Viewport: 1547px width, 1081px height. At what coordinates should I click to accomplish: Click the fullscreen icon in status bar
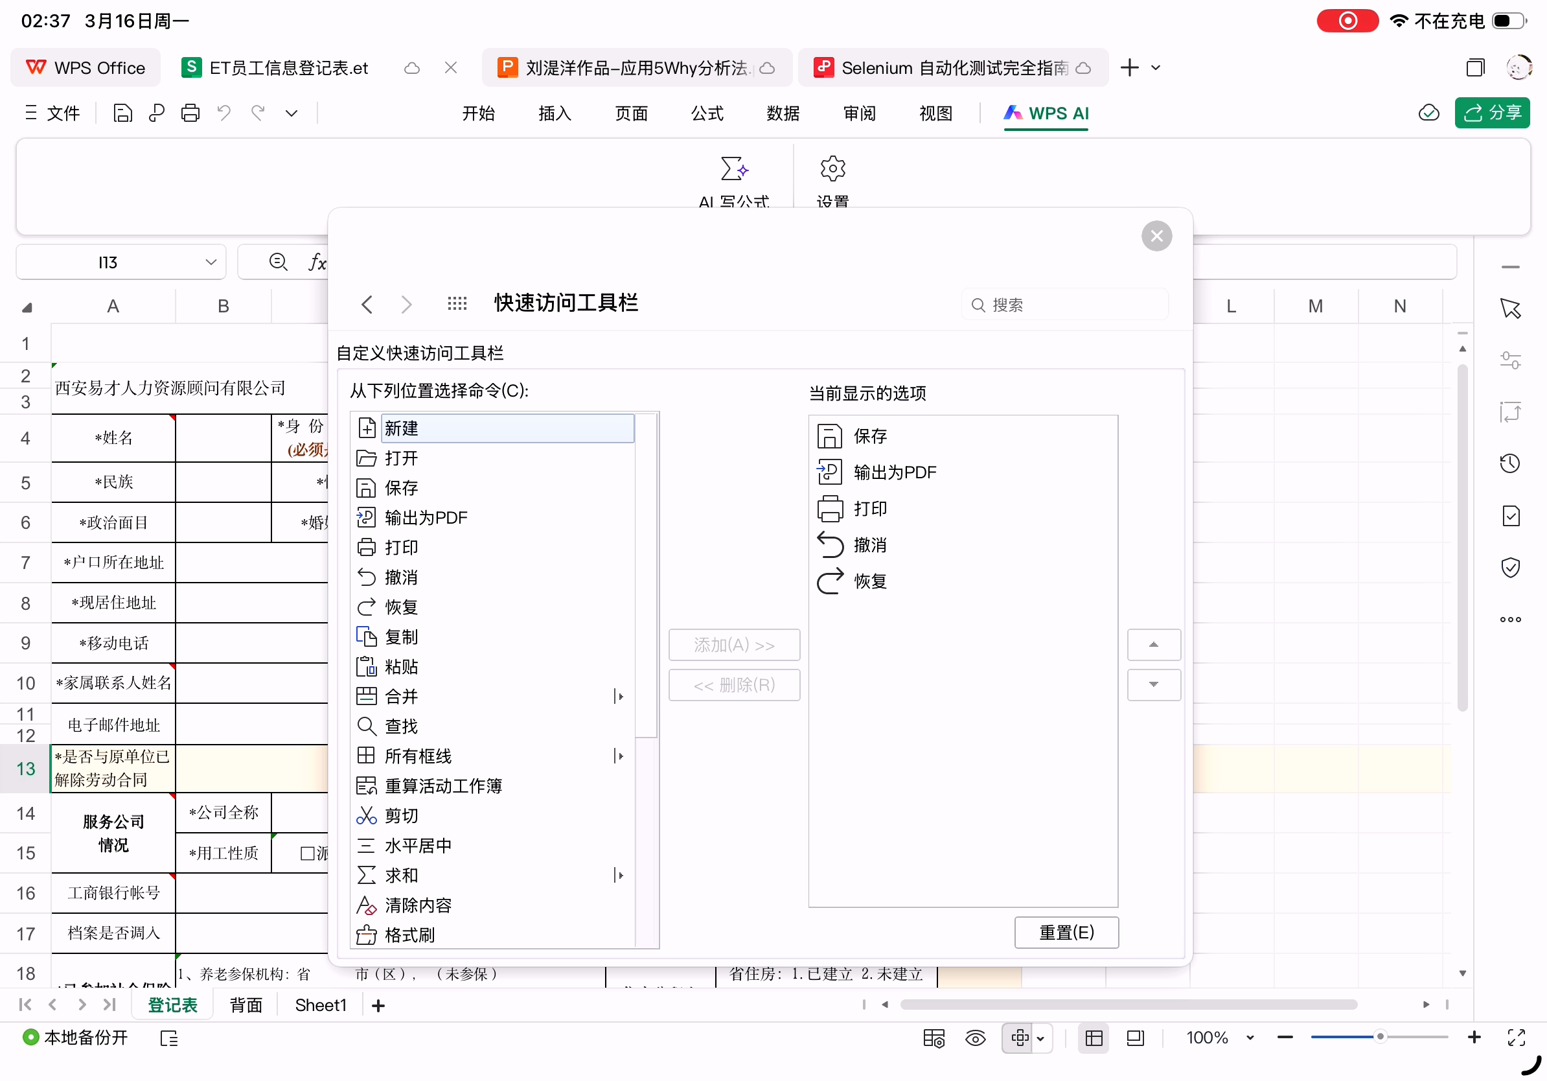[1516, 1038]
